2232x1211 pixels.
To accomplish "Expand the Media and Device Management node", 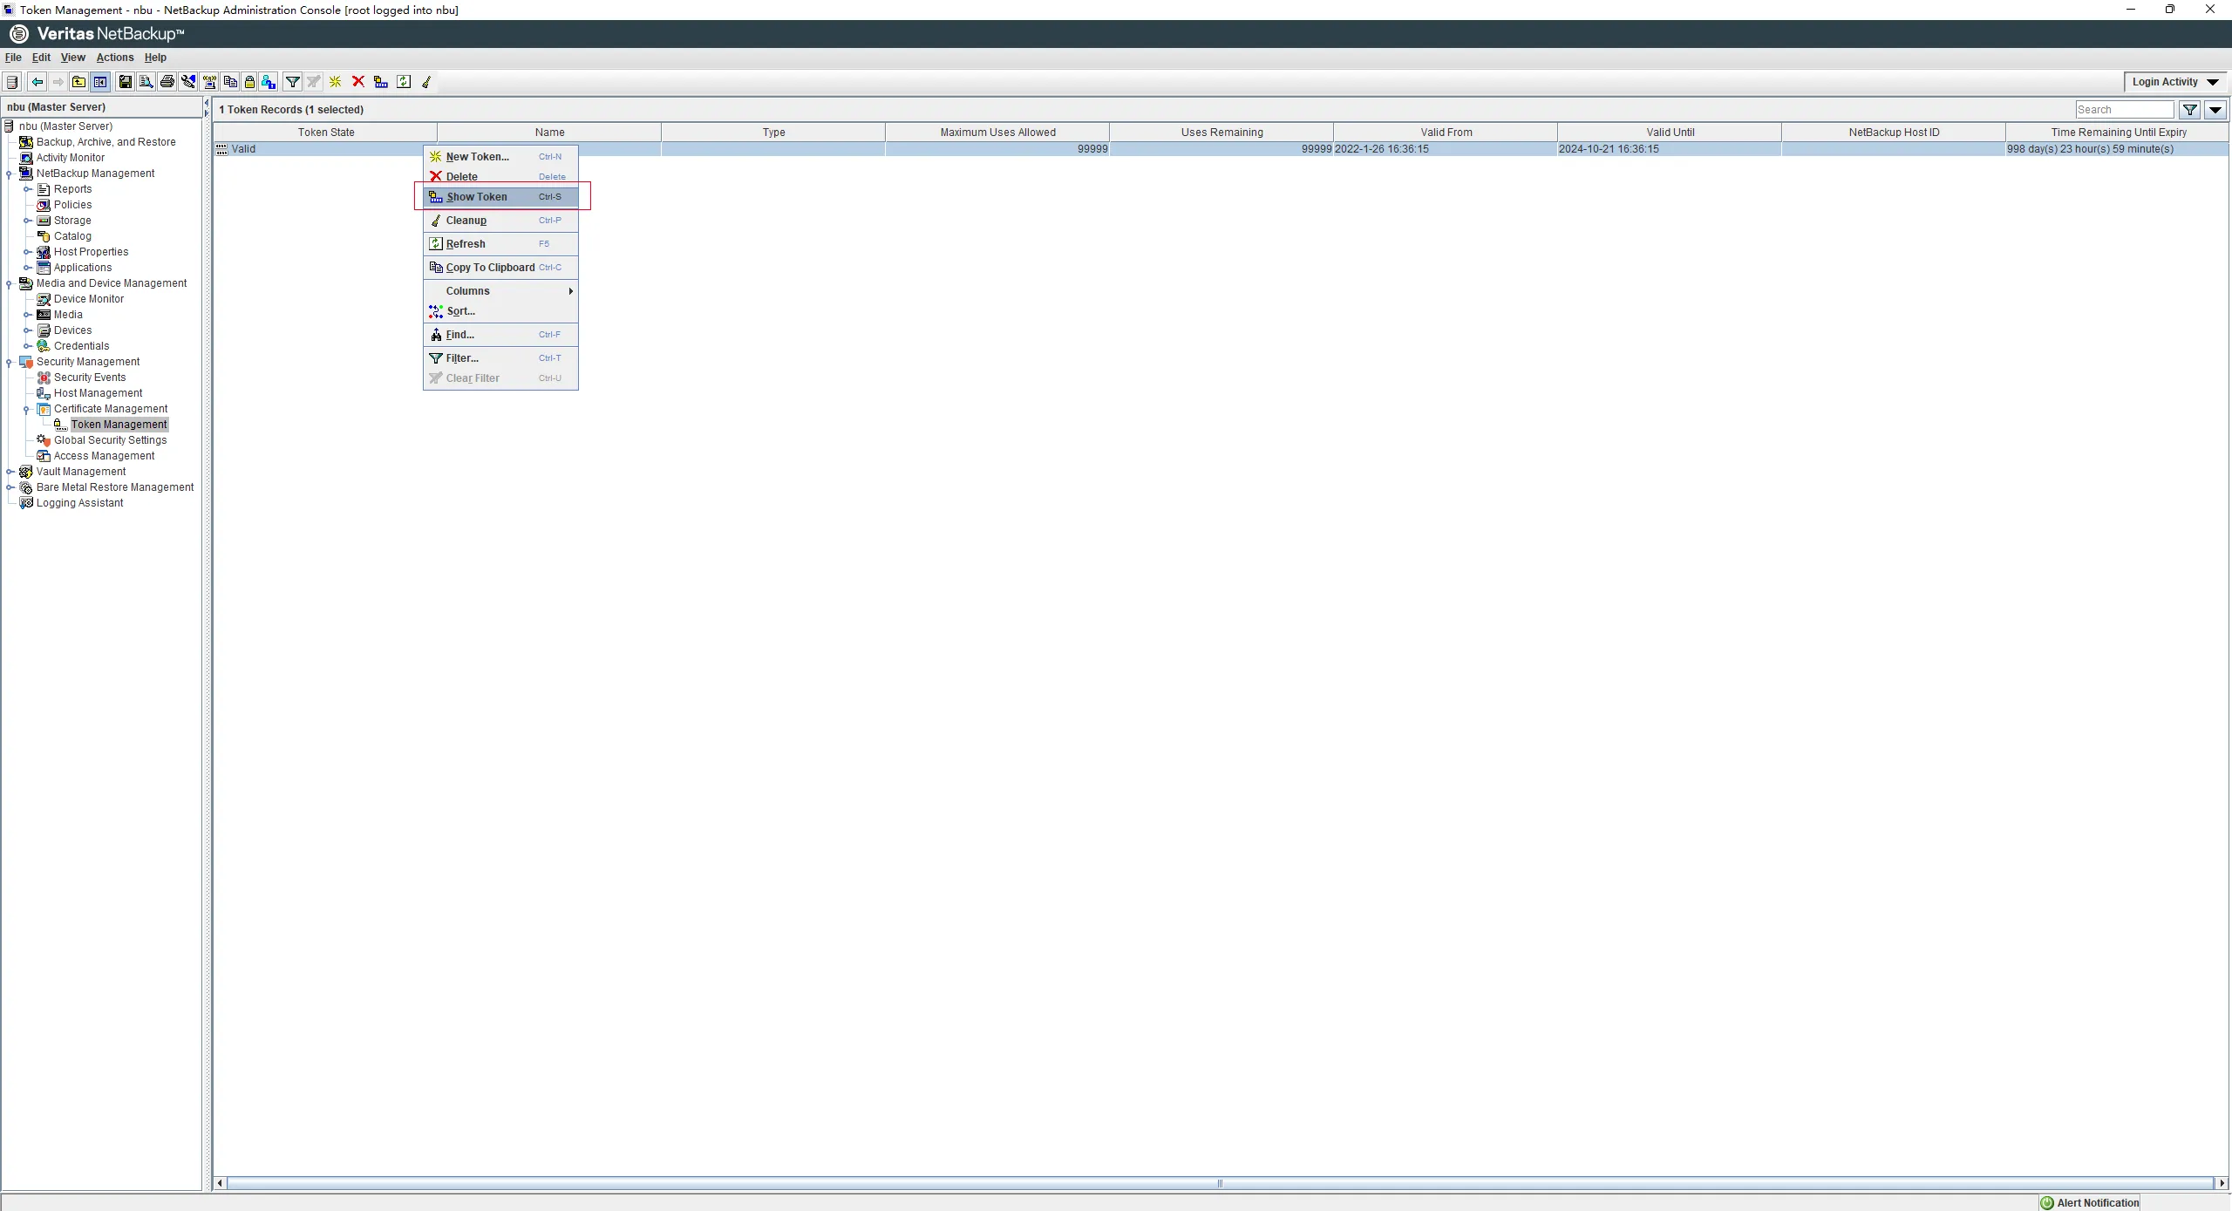I will [10, 282].
